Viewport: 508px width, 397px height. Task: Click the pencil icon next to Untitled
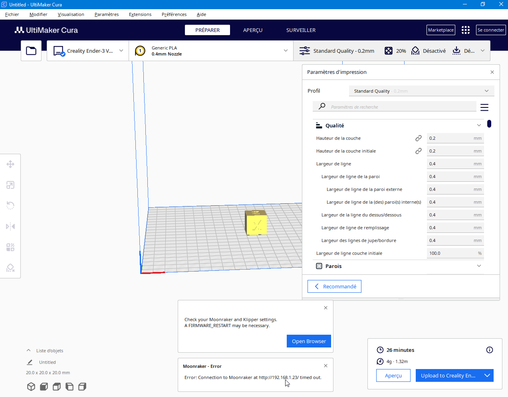[x=30, y=362]
